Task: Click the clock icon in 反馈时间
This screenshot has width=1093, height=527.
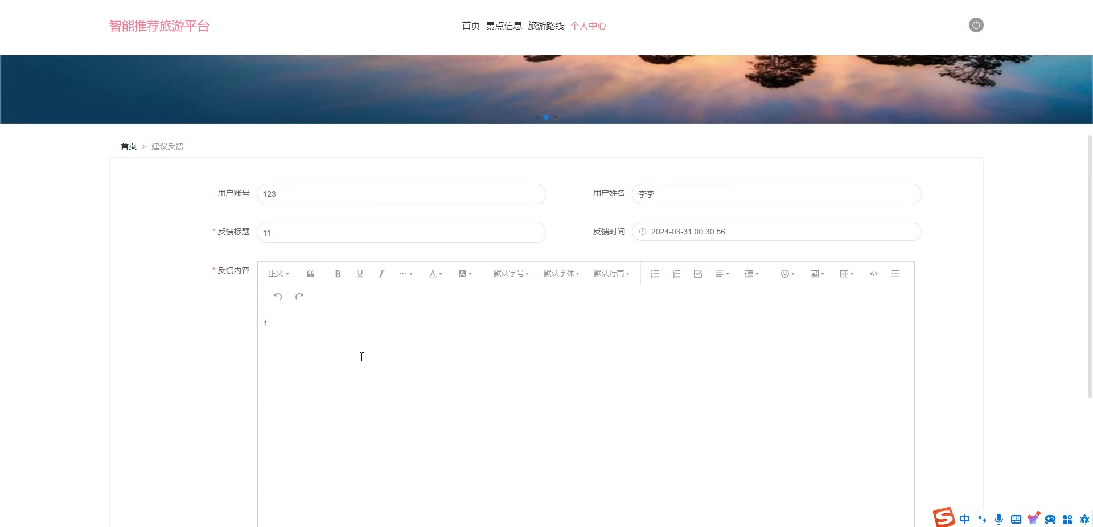Action: [x=643, y=232]
